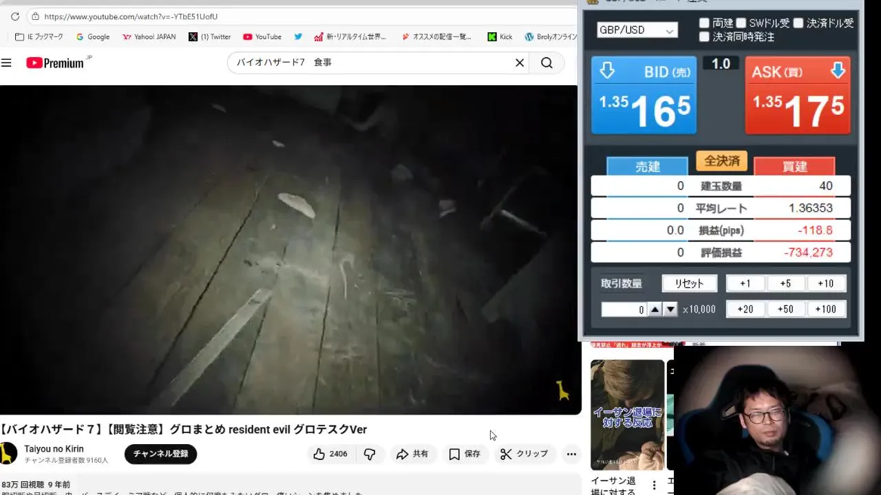Open the Kick bookmark

(x=500, y=37)
